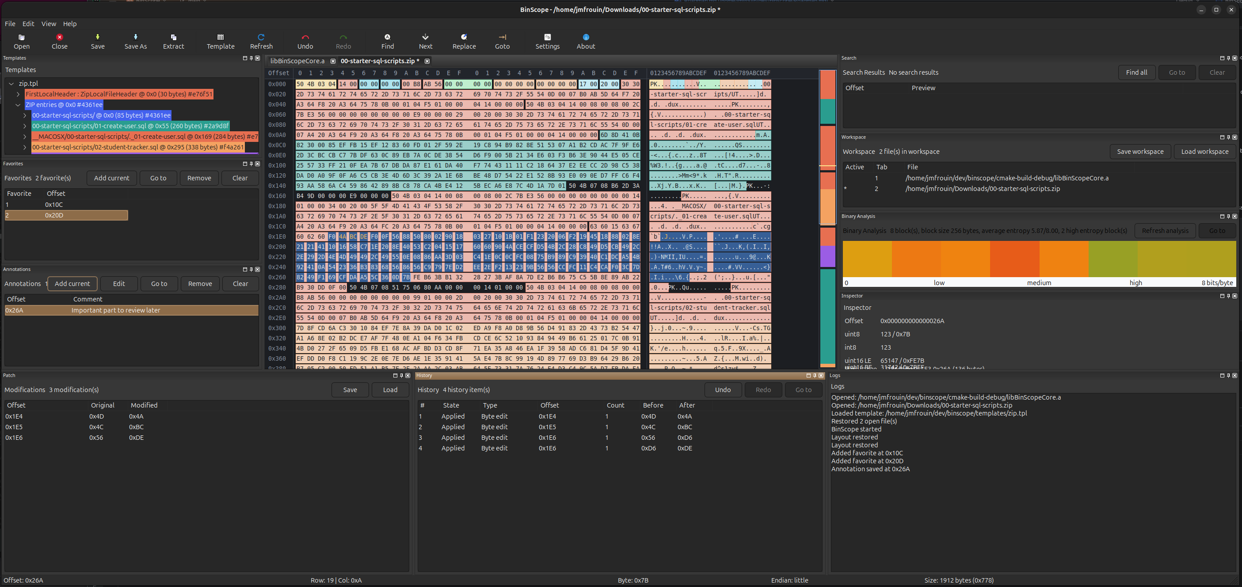Screen dimensions: 1242x587
Task: Click Go to in the Annotations panel
Action: (x=159, y=284)
